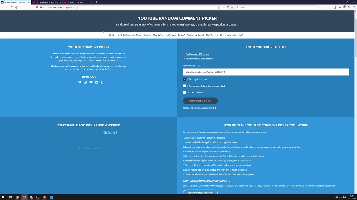
Task: Show hidden system tray icons chevron
Action: point(334,197)
